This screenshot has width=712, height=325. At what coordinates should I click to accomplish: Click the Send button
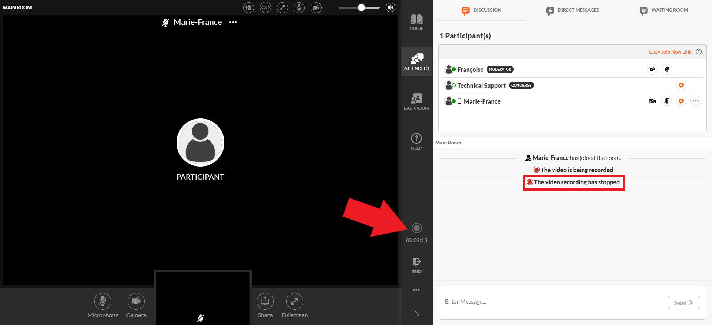click(x=684, y=302)
